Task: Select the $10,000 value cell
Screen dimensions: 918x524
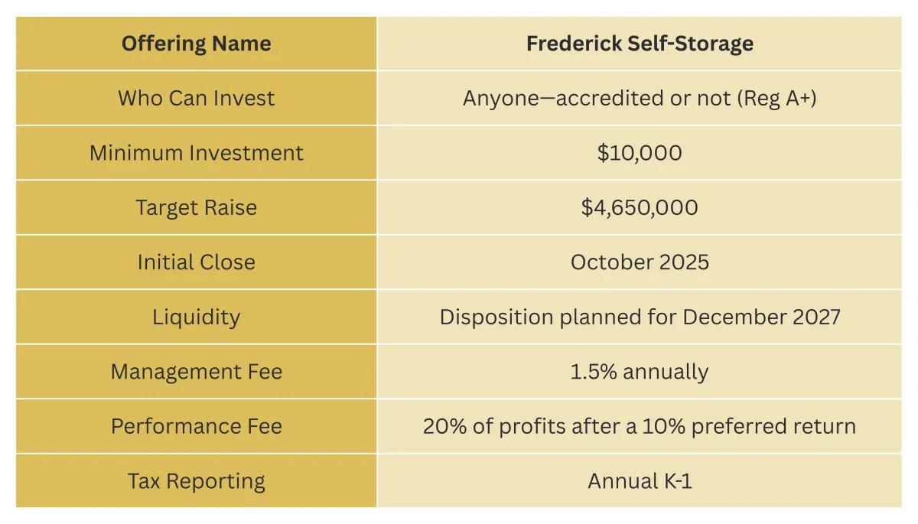Action: point(640,153)
